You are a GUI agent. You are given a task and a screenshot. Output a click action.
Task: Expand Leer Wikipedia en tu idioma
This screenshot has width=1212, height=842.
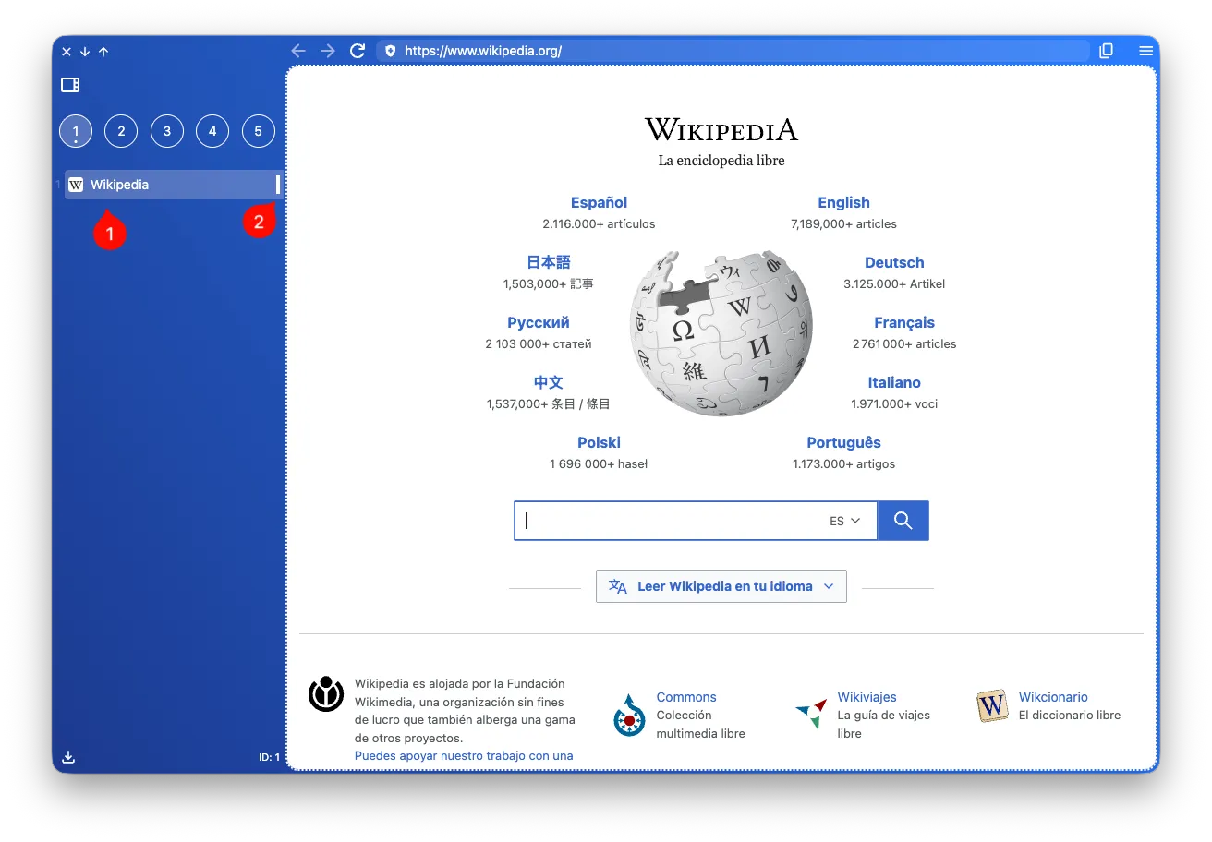(x=721, y=586)
